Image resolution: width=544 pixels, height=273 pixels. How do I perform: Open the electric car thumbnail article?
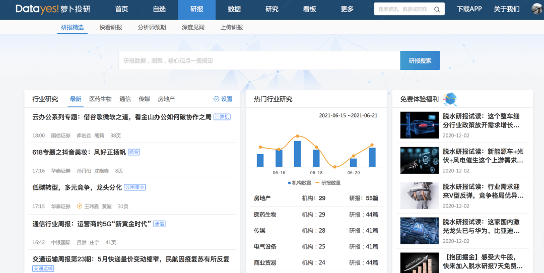point(419,125)
